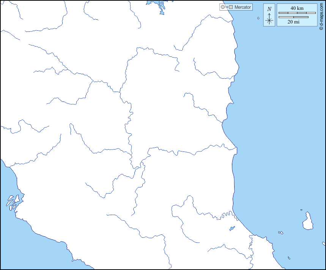
Task: Click the gray circle in the projection badge
Action: (222, 7)
